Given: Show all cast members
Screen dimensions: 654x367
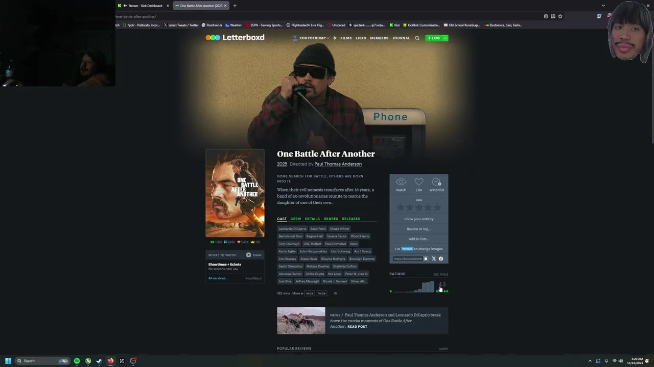Looking at the screenshot, I should click(x=358, y=281).
